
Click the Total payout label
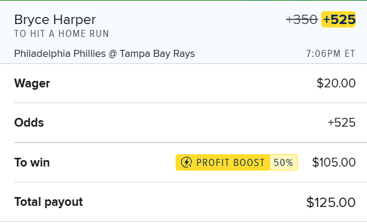[x=49, y=202]
